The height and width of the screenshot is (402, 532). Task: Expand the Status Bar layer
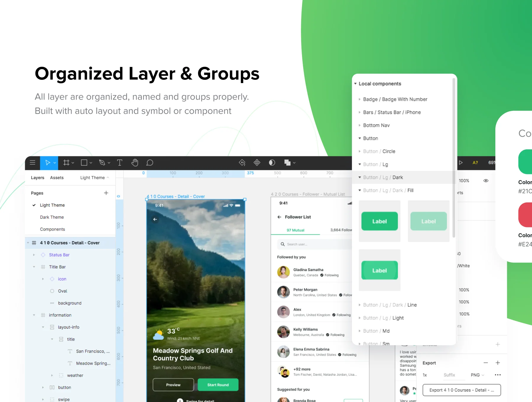[x=34, y=255]
